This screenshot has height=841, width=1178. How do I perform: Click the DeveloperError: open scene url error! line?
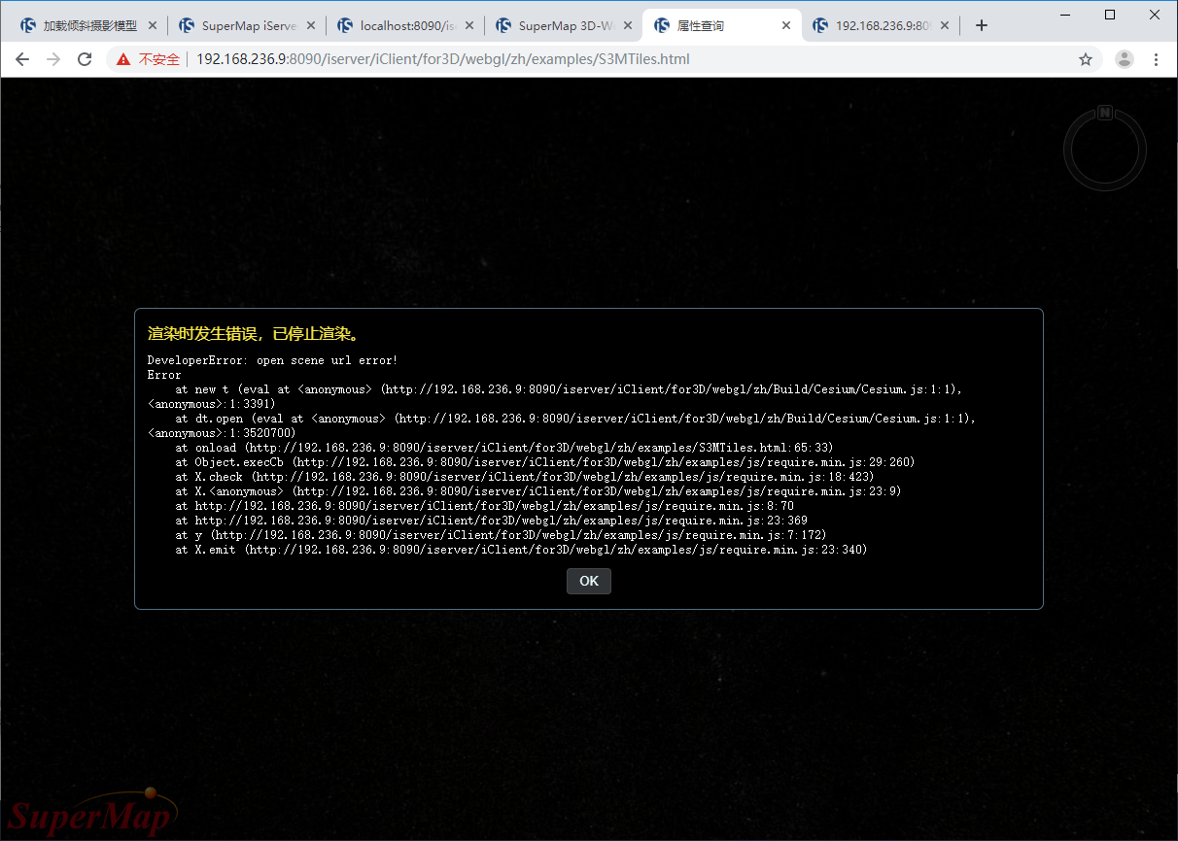pos(272,360)
